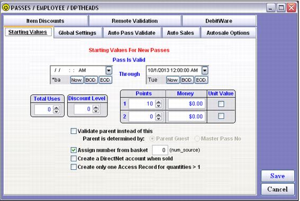Click the EOD button beside Tue
The image size is (300, 201).
[201, 80]
